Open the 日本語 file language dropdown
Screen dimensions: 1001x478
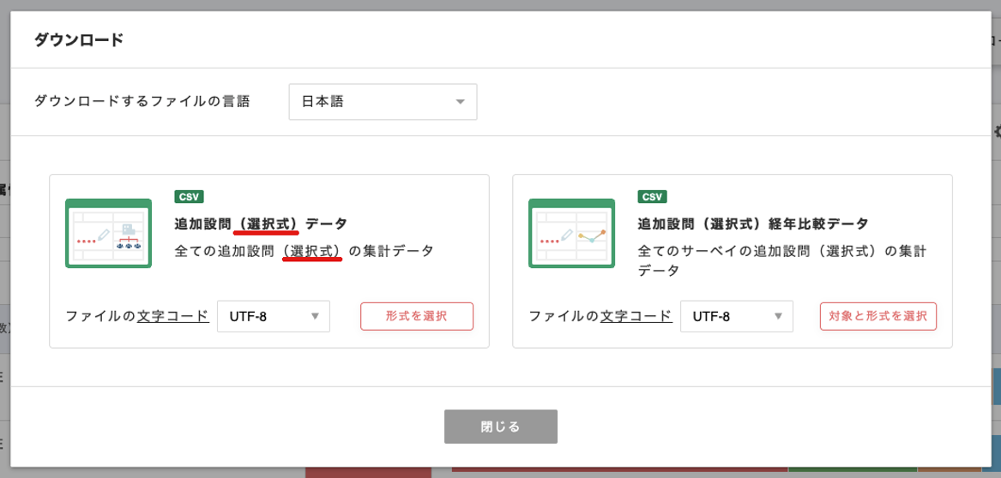[x=383, y=102]
